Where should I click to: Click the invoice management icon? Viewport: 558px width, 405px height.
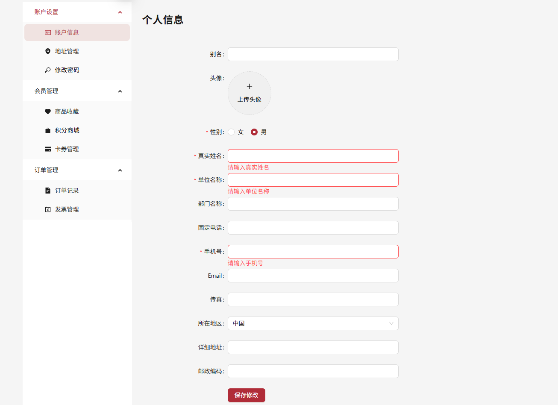tap(48, 209)
